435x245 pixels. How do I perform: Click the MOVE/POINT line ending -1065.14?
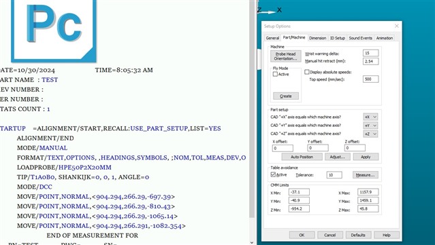(x=97, y=216)
